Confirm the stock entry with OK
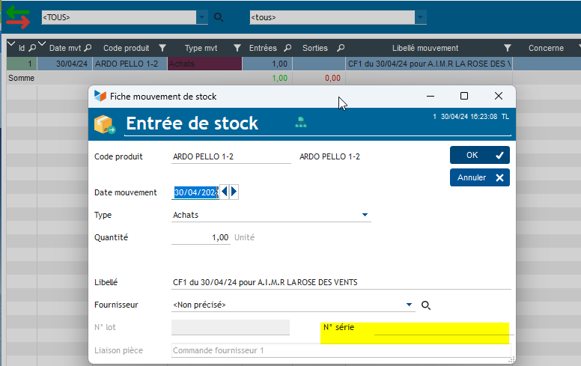Screen dimensions: 581x366 [479, 155]
